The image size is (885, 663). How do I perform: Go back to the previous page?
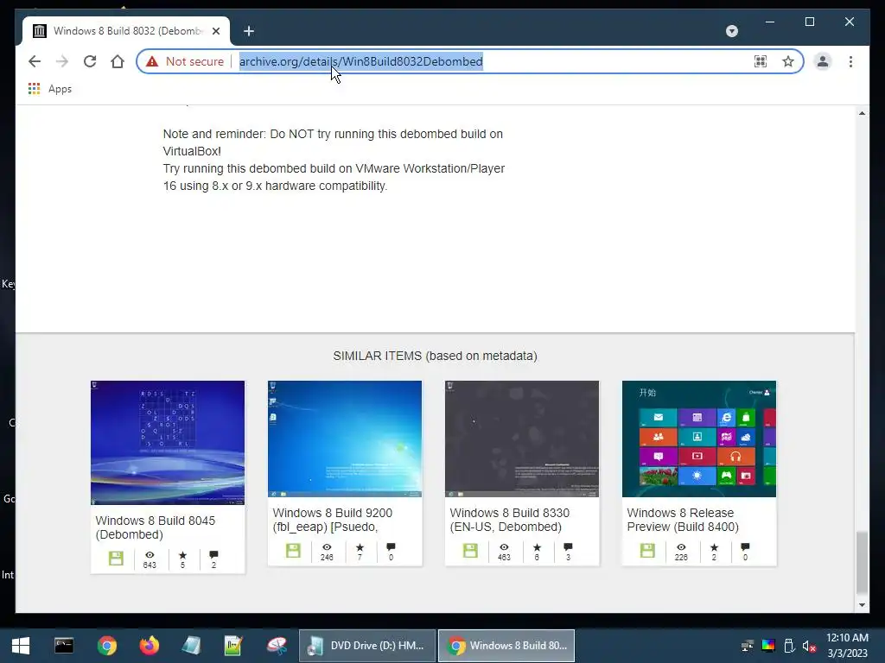pyautogui.click(x=35, y=61)
